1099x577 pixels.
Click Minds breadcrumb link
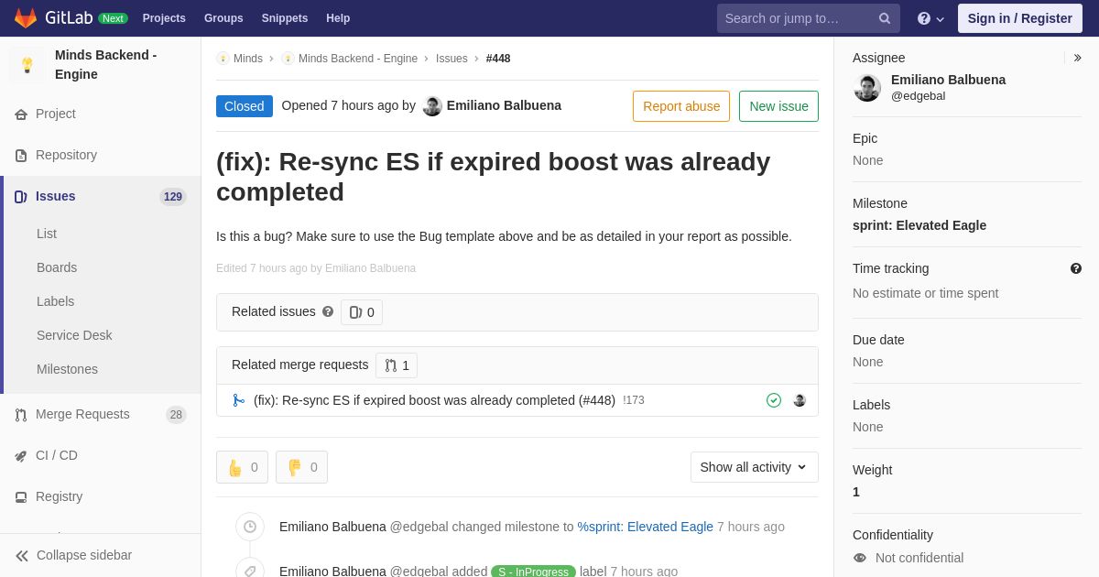coord(248,59)
